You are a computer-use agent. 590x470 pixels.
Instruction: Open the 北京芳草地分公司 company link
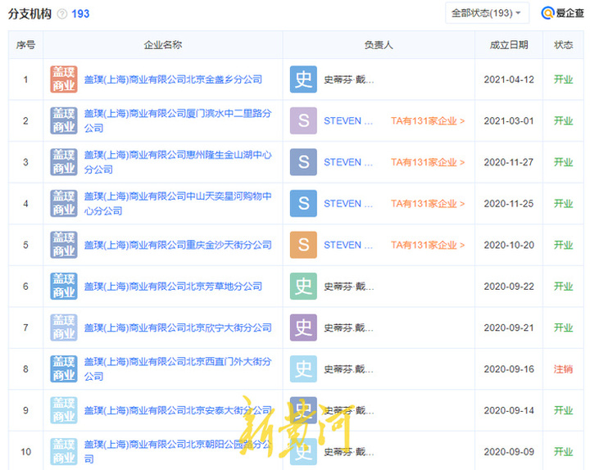click(173, 286)
